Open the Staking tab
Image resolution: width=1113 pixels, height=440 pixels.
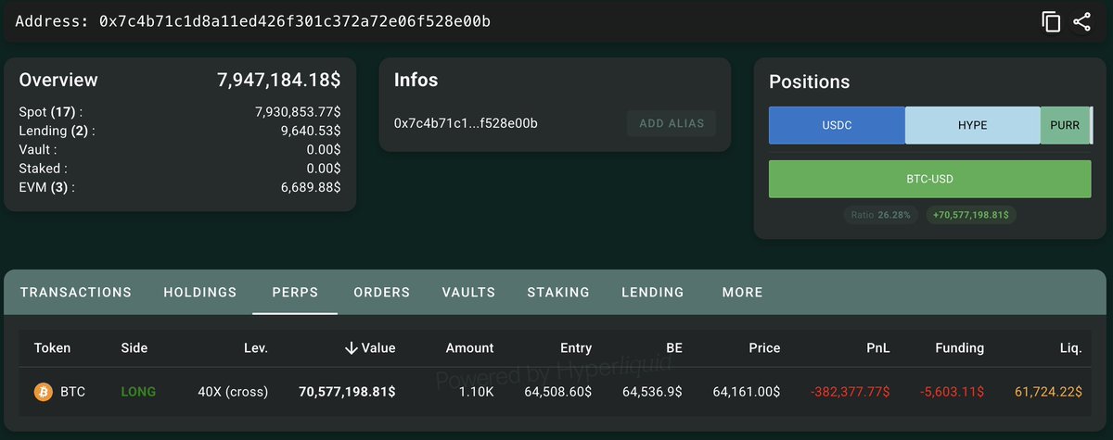pyautogui.click(x=558, y=292)
